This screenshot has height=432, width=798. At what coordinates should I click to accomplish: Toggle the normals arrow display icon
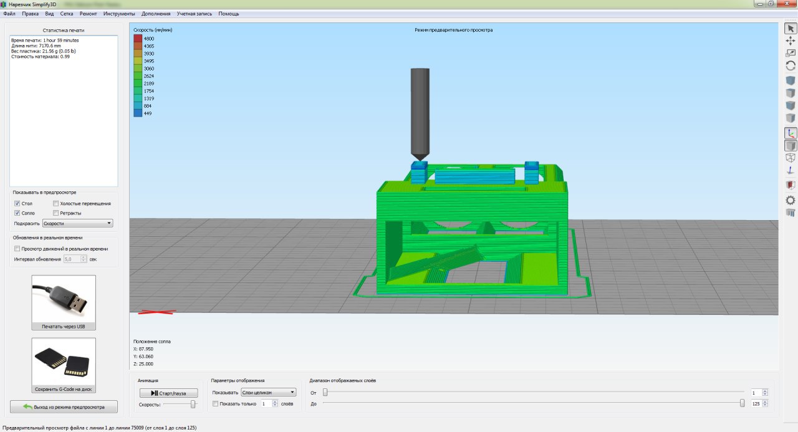pos(790,170)
